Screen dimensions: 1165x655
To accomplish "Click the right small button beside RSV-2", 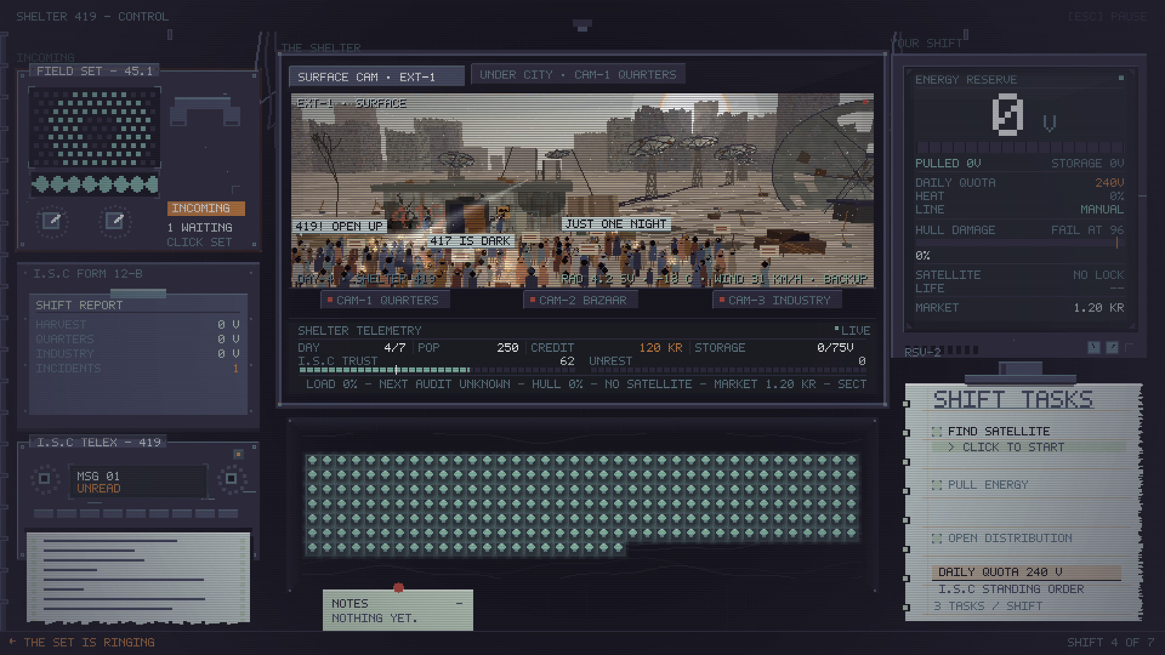I will point(1112,347).
